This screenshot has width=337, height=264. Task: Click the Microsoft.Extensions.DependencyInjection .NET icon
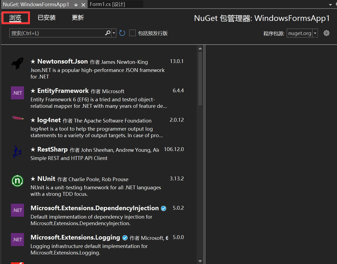[17, 210]
